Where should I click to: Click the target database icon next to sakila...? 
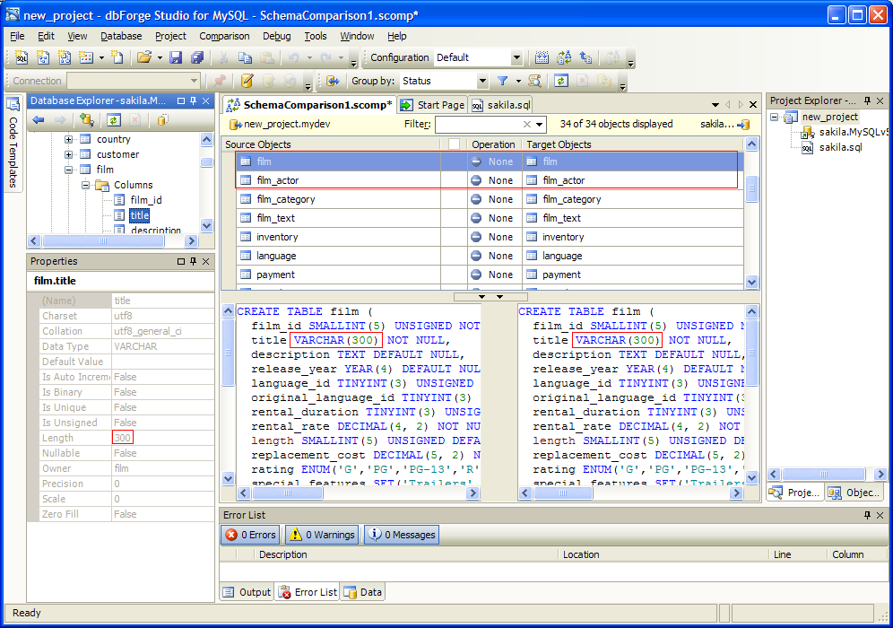tap(743, 124)
